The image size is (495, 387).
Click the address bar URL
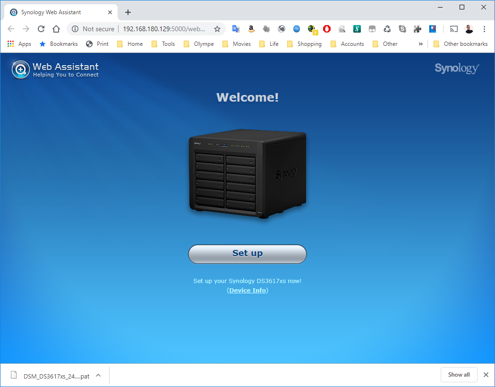click(164, 29)
